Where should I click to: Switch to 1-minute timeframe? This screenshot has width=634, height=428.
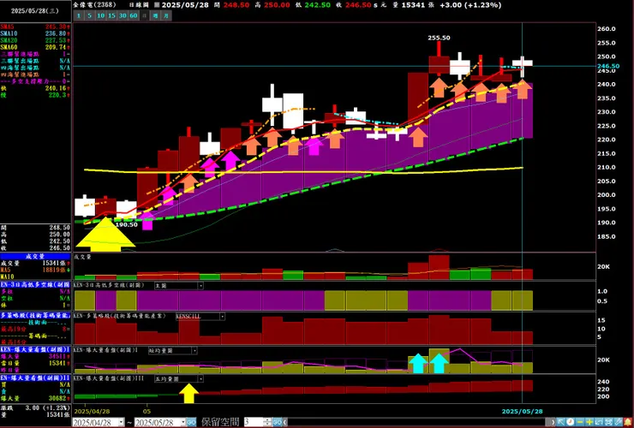[79, 15]
